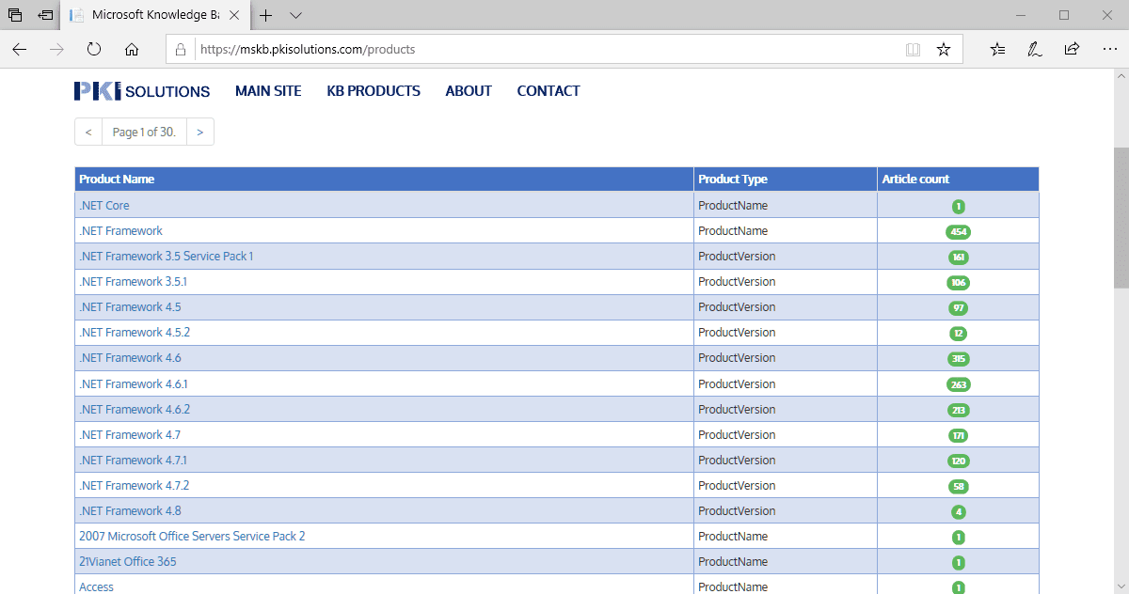Open .NET Framework 3.5.1 link
The image size is (1129, 594).
coord(133,281)
